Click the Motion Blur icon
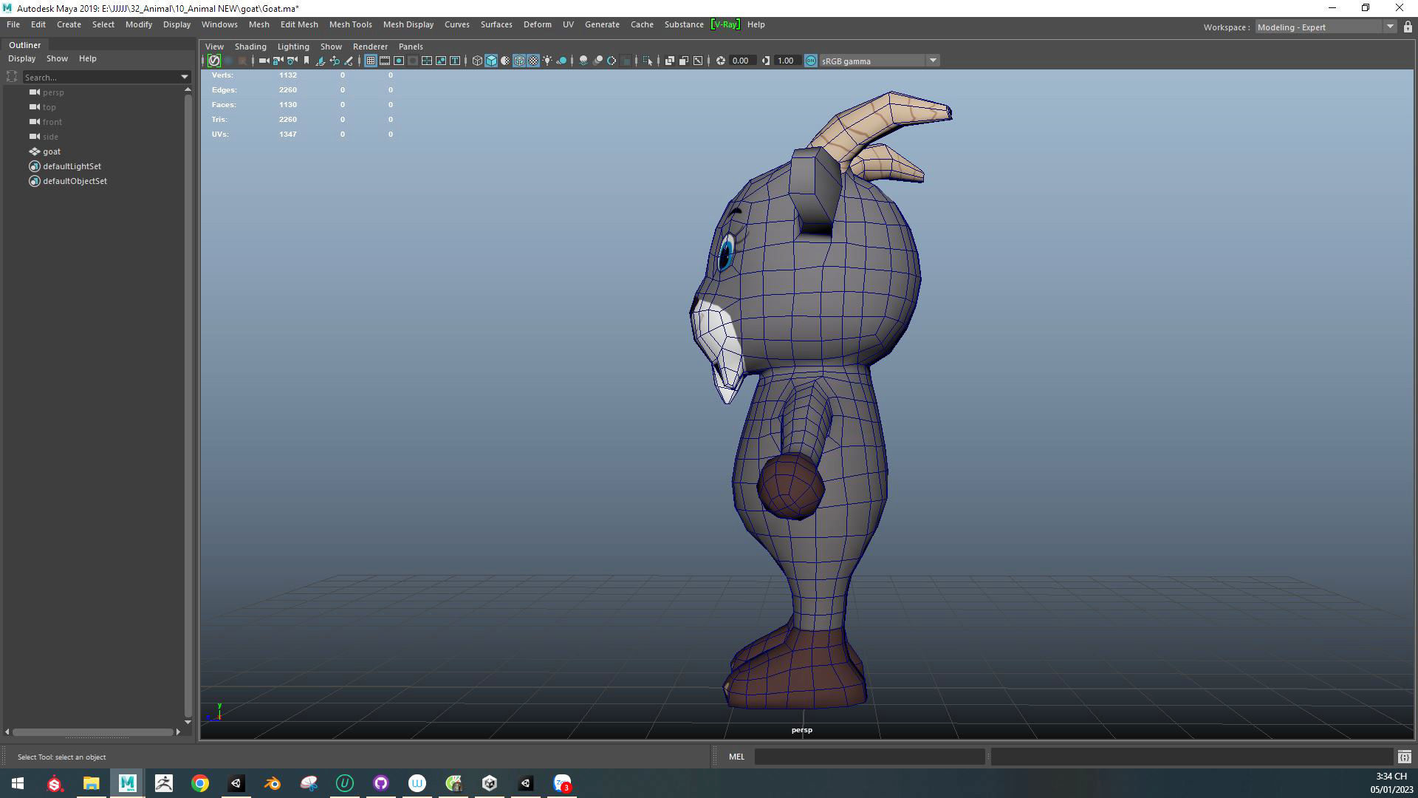Screen dimensions: 1418x798 click(597, 61)
